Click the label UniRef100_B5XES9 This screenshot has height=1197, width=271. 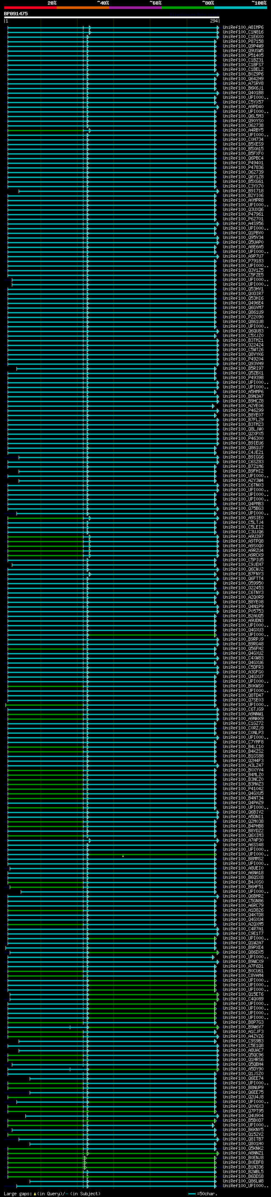[x=243, y=144]
